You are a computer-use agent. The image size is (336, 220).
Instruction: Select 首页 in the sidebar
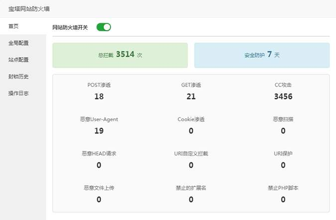pyautogui.click(x=14, y=26)
